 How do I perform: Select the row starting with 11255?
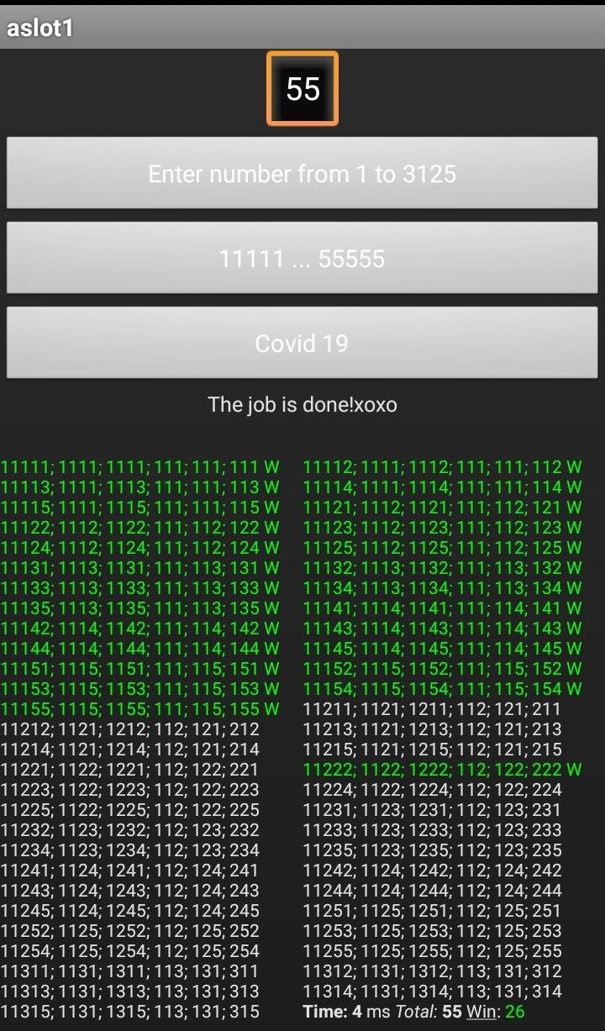tap(432, 950)
